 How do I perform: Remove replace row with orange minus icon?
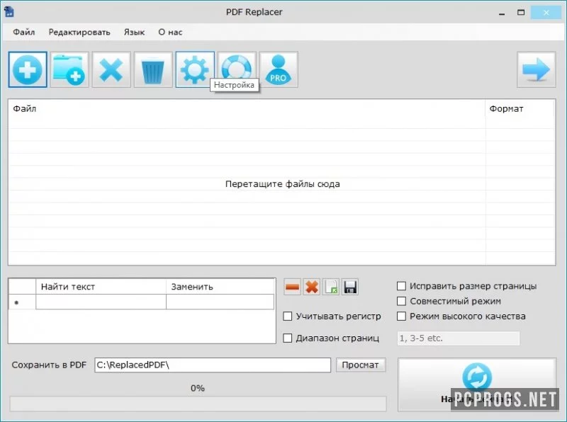(292, 287)
